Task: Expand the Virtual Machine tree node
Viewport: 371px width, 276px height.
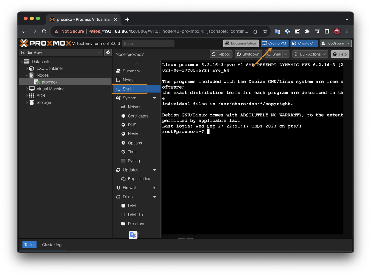Action: [x=27, y=89]
